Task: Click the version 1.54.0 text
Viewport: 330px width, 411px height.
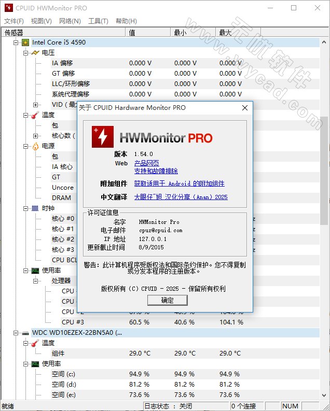Action: tap(144, 154)
